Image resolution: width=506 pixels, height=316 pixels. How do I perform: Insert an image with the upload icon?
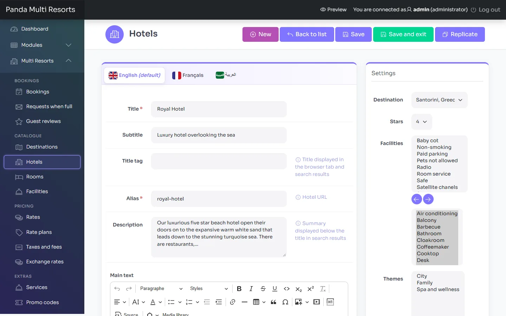299,302
